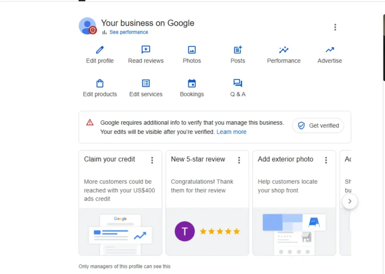Open Claim your credit card options menu

click(152, 160)
